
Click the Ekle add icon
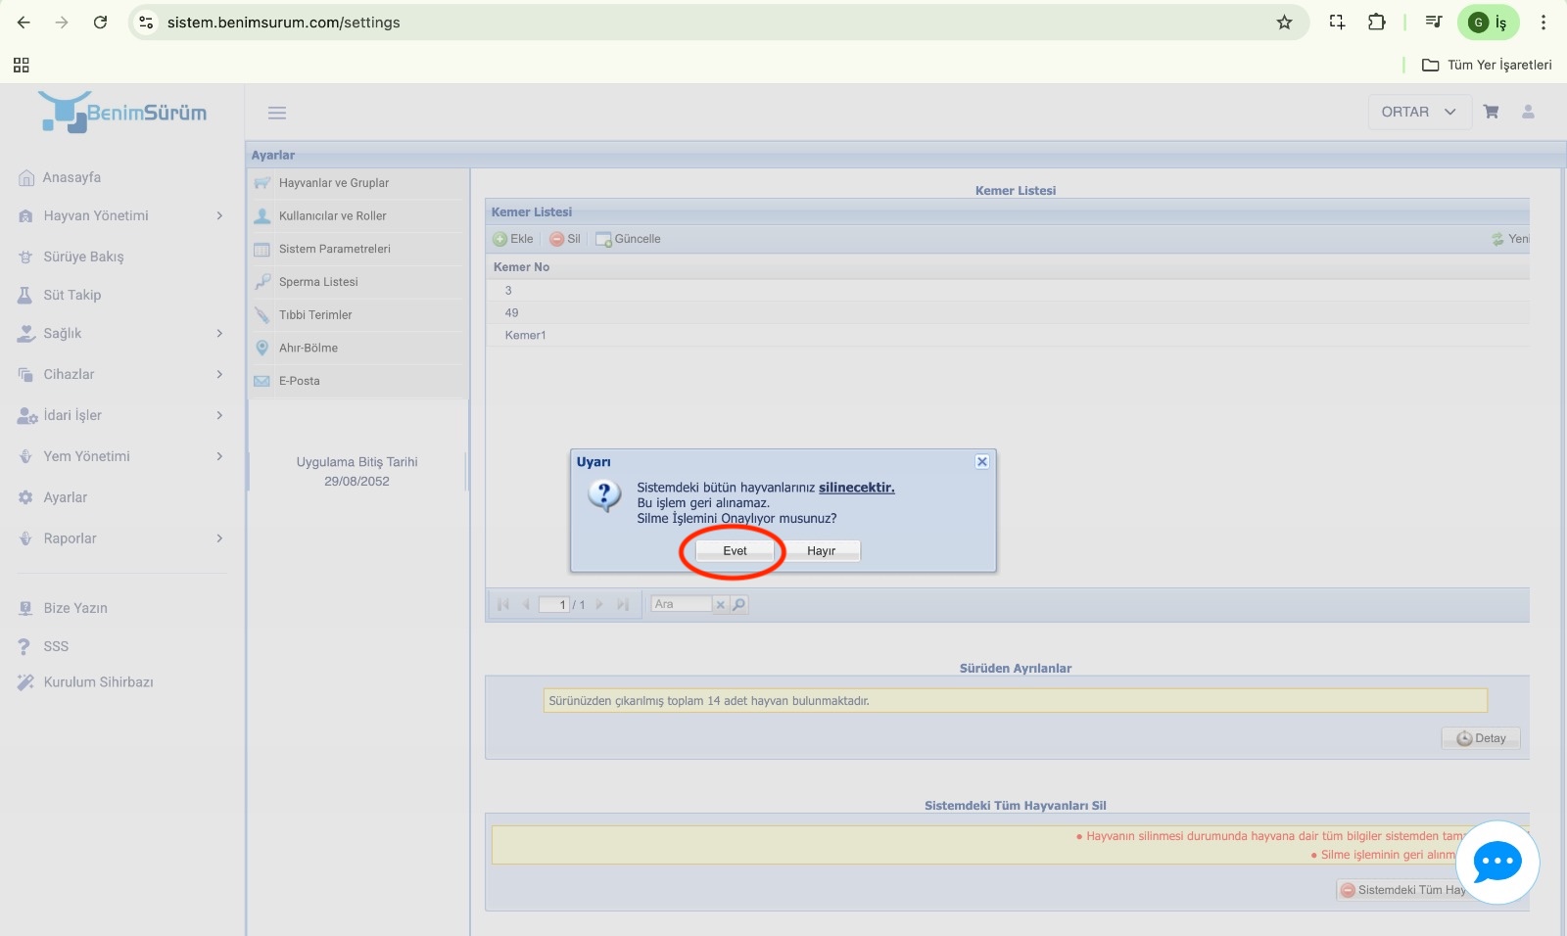pyautogui.click(x=500, y=239)
